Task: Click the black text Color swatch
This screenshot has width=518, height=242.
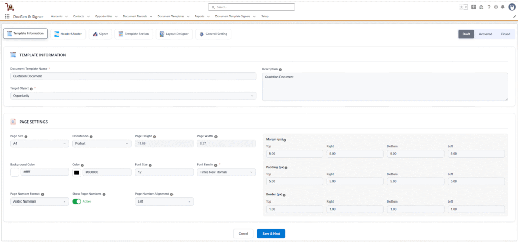Action: click(x=77, y=172)
